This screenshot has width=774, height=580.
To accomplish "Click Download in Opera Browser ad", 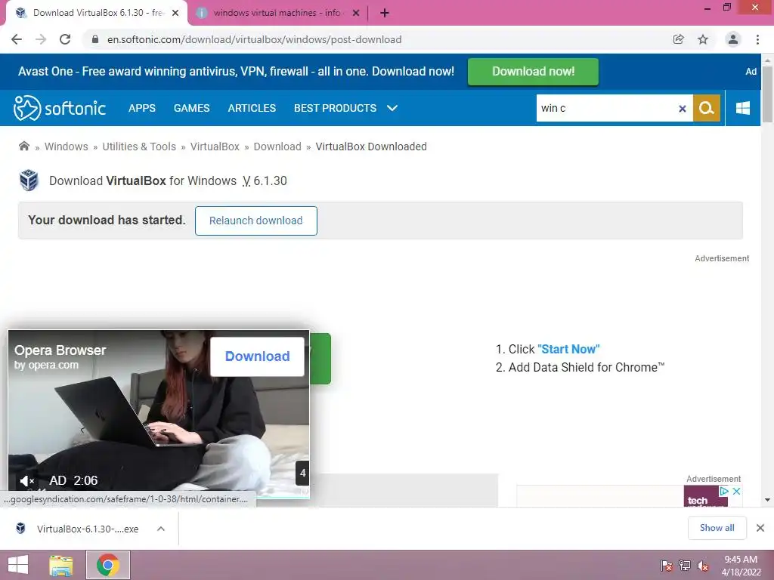I will [x=257, y=356].
